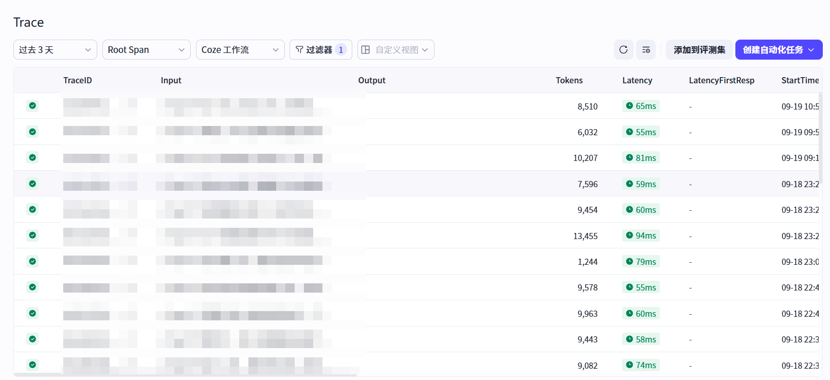Viewport: 830px width, 380px height.
Task: Click the green status check for 1,244 tokens row
Action: pyautogui.click(x=32, y=262)
